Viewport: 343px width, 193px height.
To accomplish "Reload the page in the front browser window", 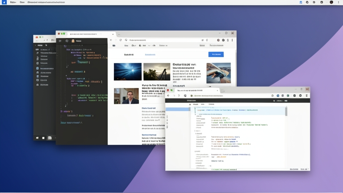I will pyautogui.click(x=179, y=96).
